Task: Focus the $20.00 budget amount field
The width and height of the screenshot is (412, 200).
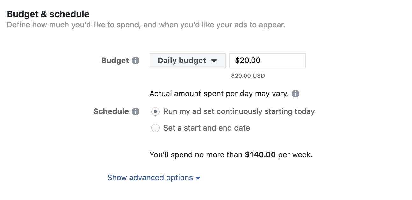Action: tap(267, 61)
